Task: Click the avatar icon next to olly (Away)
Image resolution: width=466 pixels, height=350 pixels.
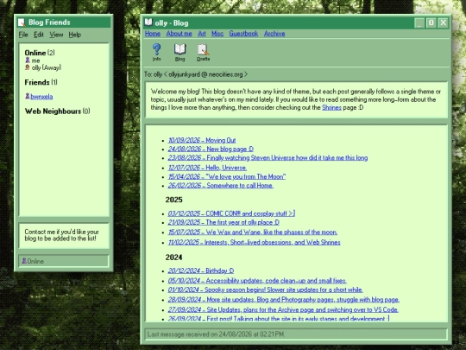Action: coord(28,67)
